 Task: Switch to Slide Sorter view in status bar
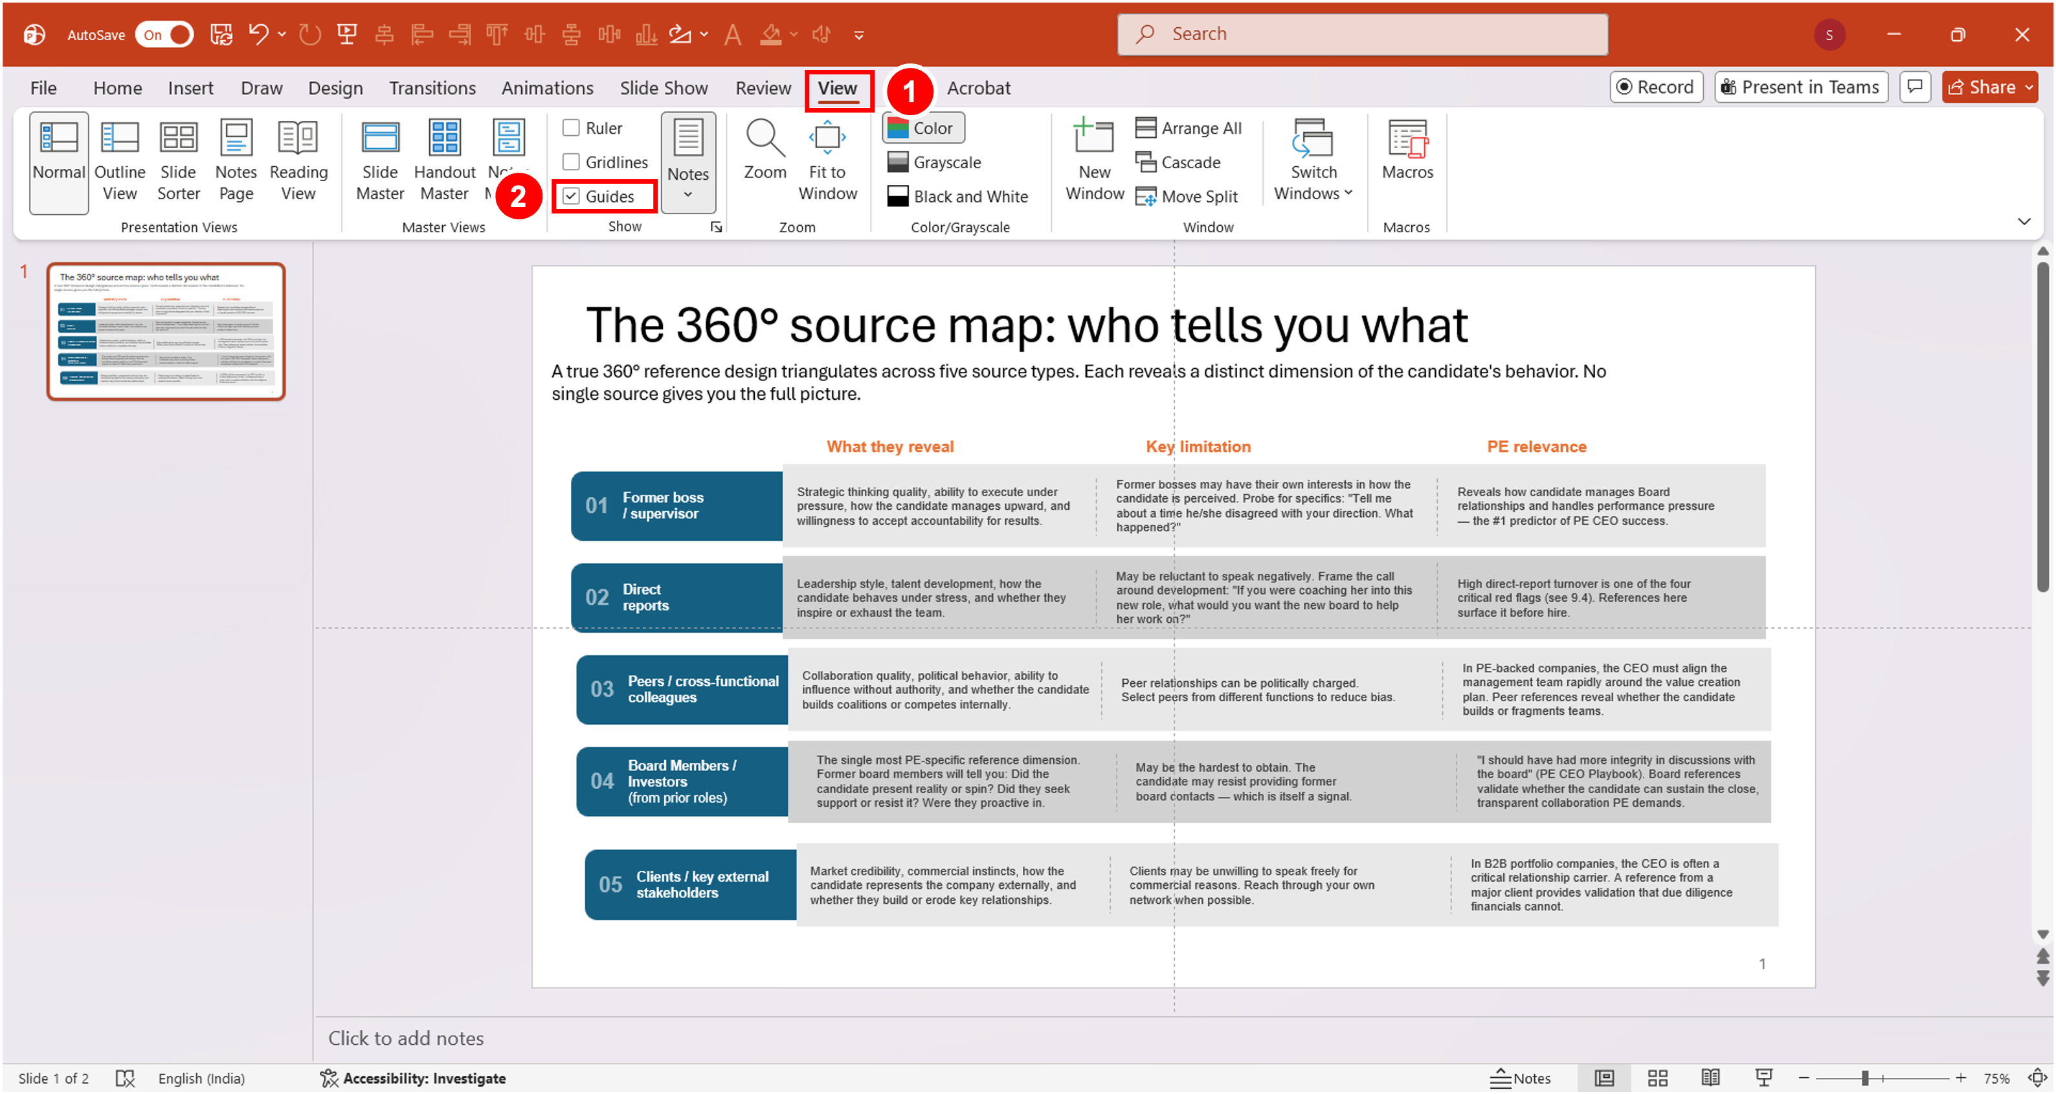tap(1659, 1078)
